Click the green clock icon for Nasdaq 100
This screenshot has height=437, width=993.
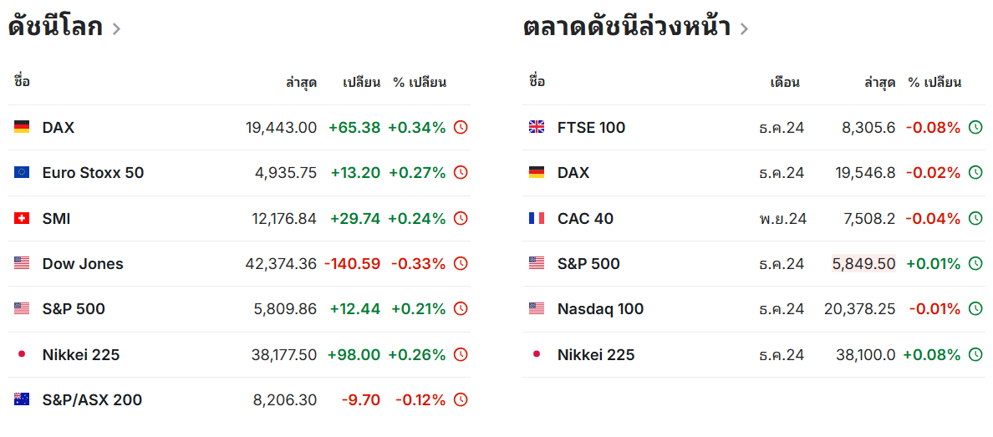tap(975, 309)
